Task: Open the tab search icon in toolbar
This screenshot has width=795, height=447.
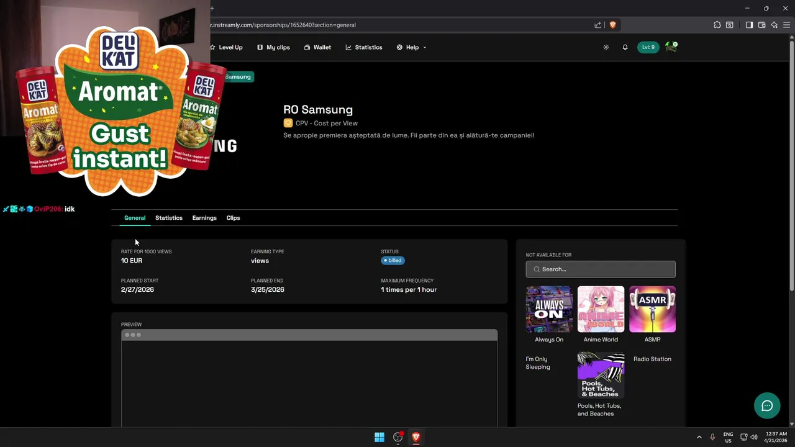Action: [730, 25]
